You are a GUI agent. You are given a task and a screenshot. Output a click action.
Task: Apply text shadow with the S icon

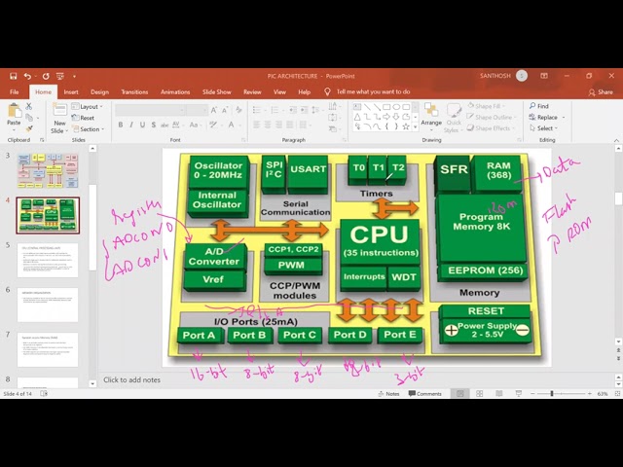click(154, 125)
